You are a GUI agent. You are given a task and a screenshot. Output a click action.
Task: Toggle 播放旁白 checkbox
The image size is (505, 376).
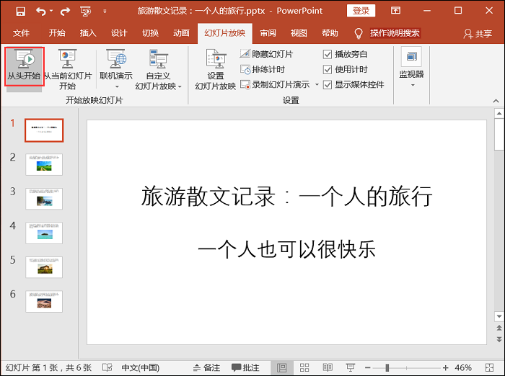[328, 54]
